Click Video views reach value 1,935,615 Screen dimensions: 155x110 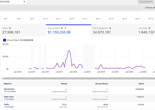(x=140, y=97)
